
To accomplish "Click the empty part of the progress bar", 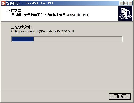I will 78,39.
